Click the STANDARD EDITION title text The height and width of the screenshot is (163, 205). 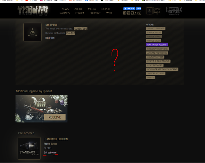(56, 139)
